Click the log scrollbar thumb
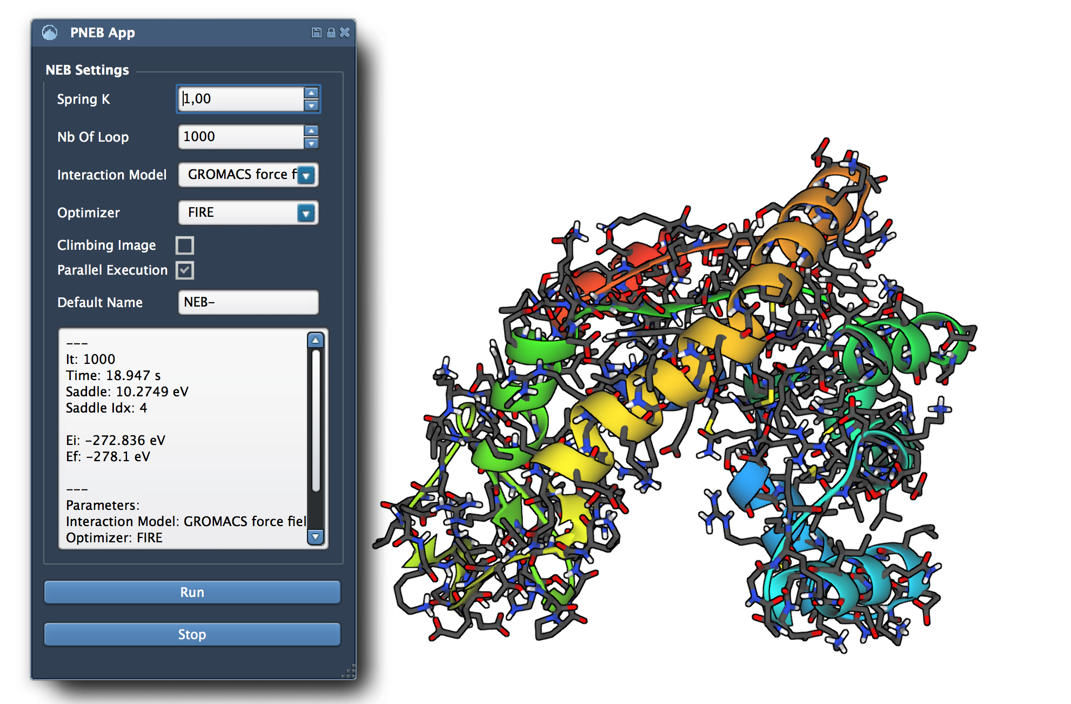 pyautogui.click(x=316, y=422)
